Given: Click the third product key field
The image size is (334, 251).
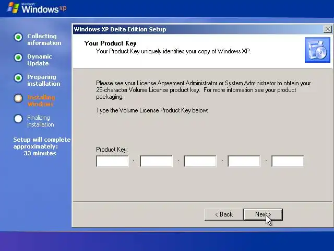Looking at the screenshot, I should [x=200, y=161].
